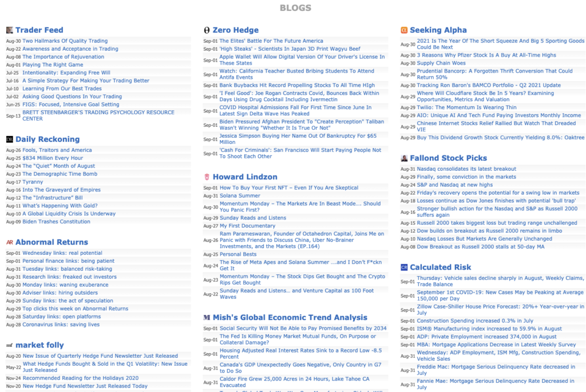The width and height of the screenshot is (586, 392).
Task: Open 'Dow Breakout as Russell 2000 stalls' post
Action: pyautogui.click(x=481, y=247)
